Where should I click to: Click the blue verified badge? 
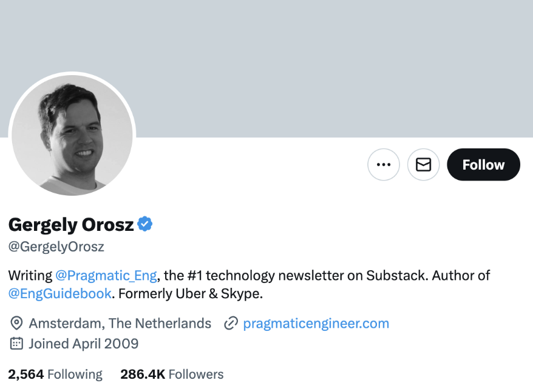pyautogui.click(x=144, y=224)
